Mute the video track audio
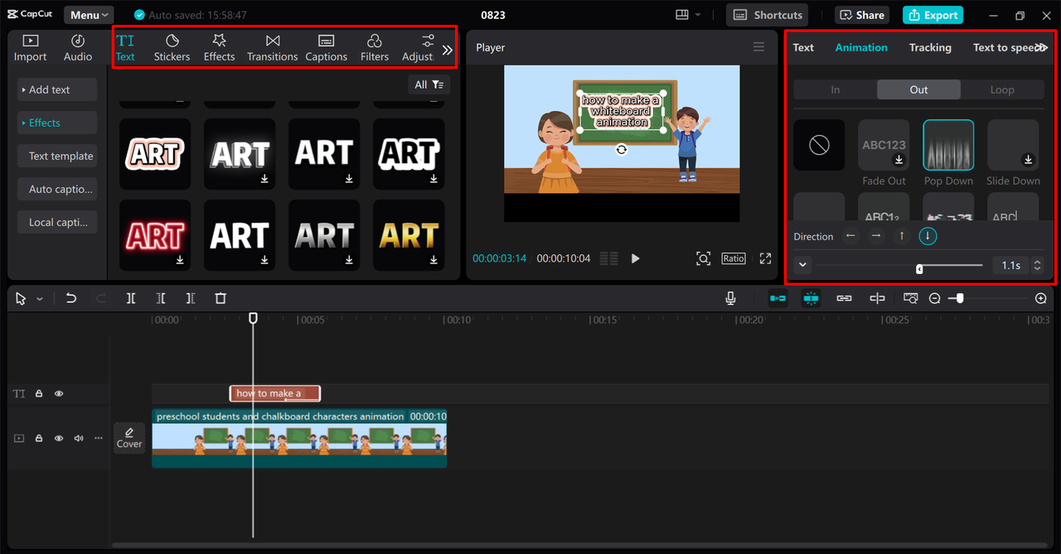1061x554 pixels. tap(79, 438)
